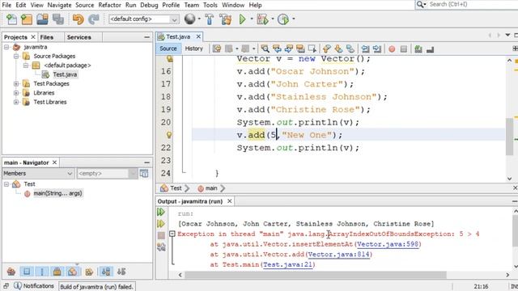Screen dimensions: 518x291
Task: Click the Undo arrow icon
Action: 78,19
